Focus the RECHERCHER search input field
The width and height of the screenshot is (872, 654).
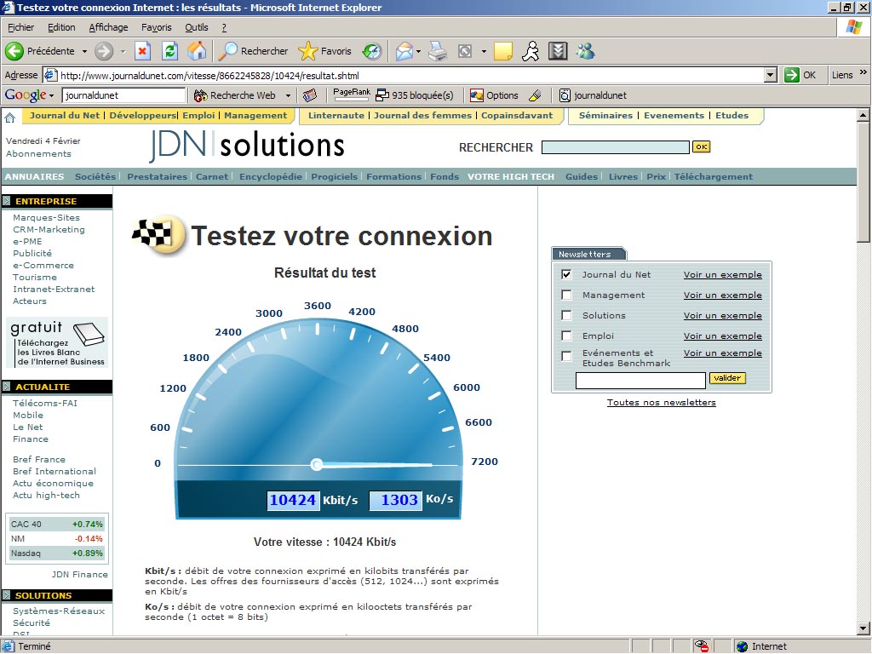(x=615, y=147)
